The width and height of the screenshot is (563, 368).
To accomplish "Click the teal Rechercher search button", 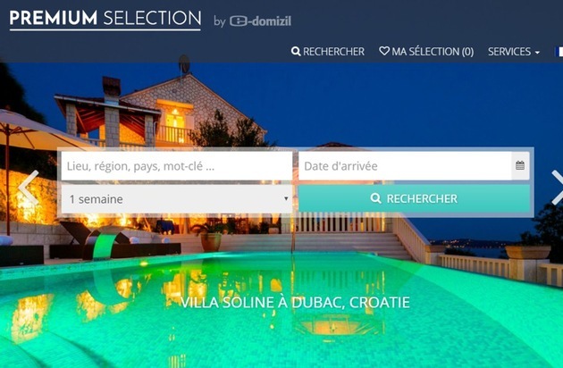I will pos(415,198).
